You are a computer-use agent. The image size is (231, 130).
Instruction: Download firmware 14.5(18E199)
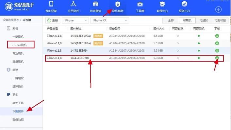pos(217,51)
